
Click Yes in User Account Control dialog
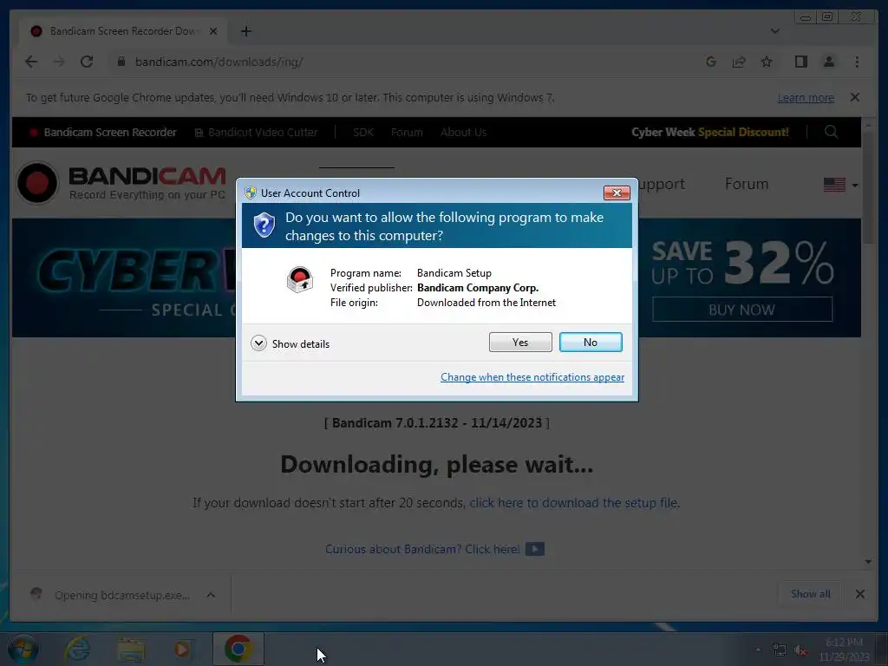[x=520, y=342]
